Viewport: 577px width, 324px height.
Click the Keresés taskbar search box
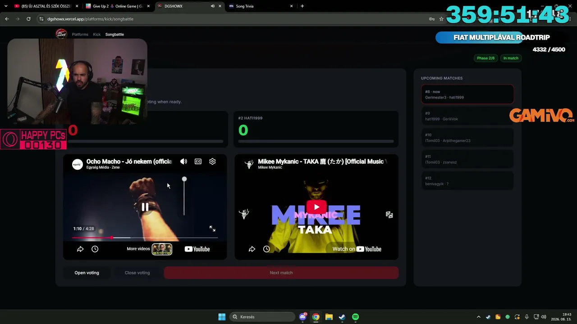(262, 317)
